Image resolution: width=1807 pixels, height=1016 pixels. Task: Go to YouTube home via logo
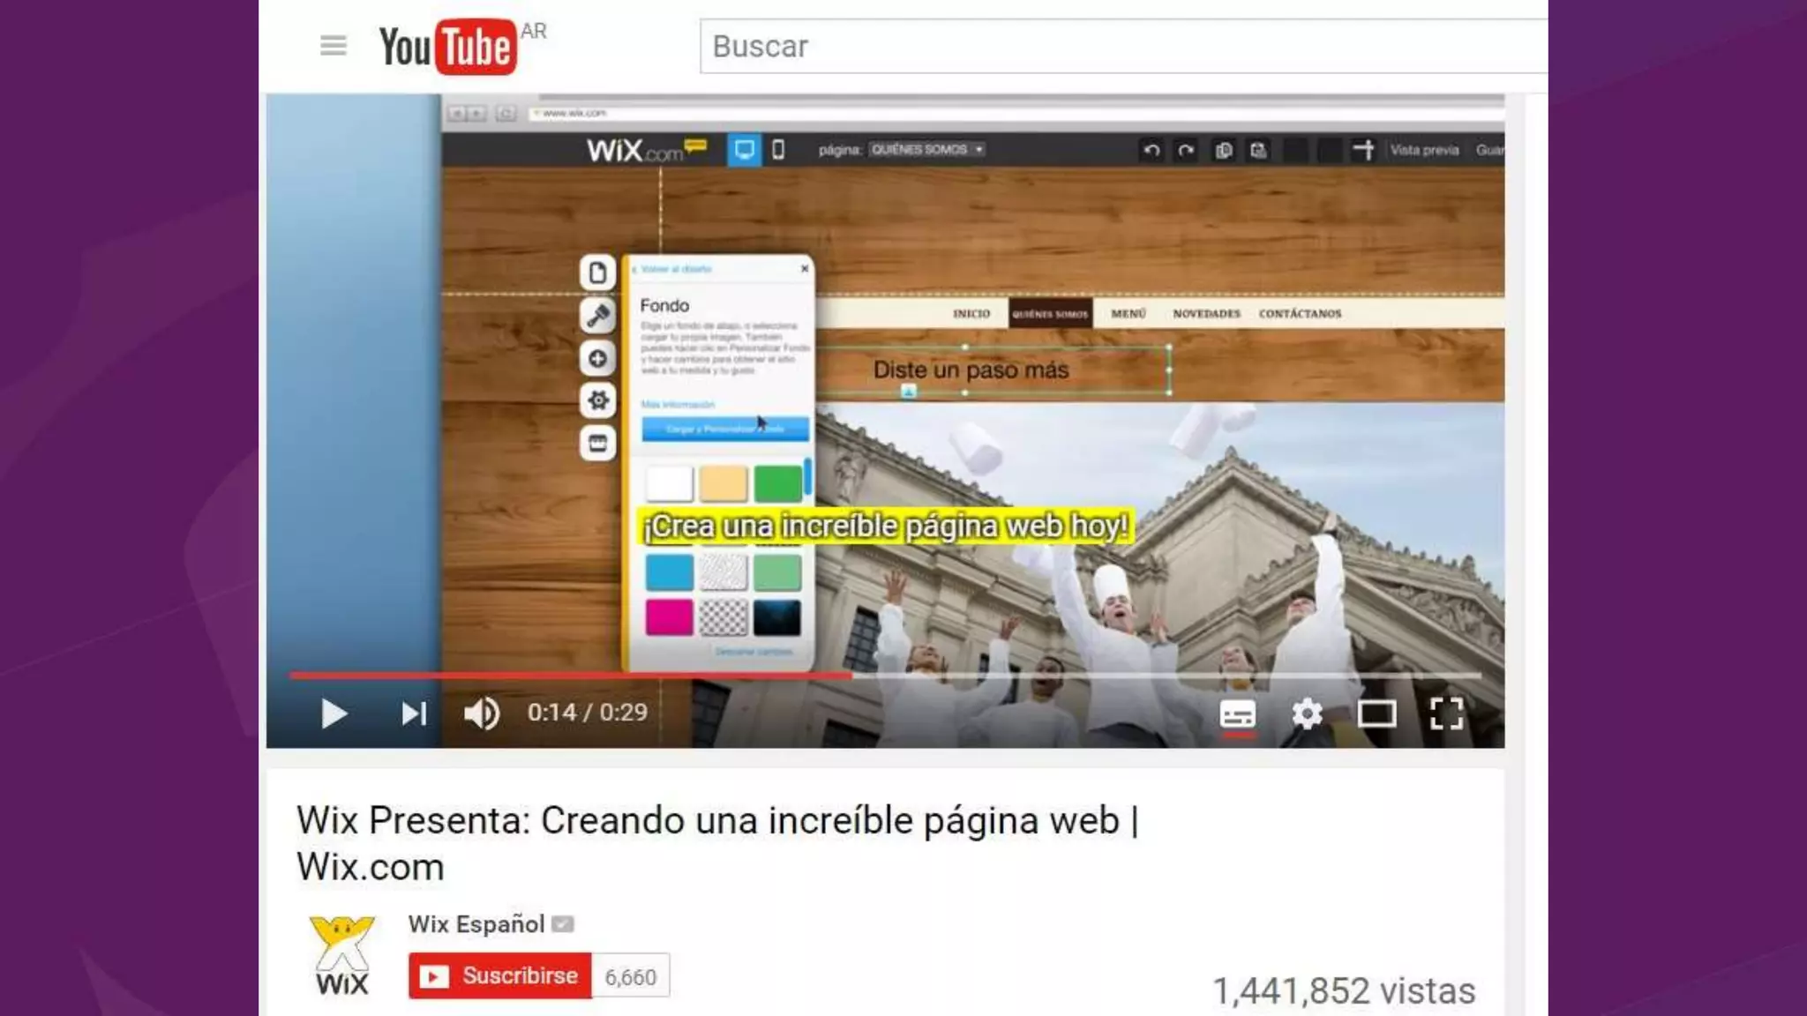coord(448,47)
